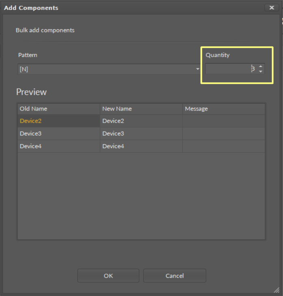Screen dimensions: 283x296
Task: Click inside the Pattern text field
Action: 105,69
